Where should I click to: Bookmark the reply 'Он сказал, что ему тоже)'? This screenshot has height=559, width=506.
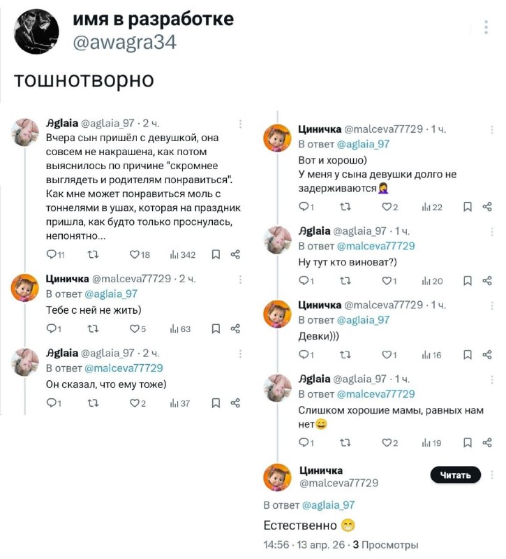point(216,403)
